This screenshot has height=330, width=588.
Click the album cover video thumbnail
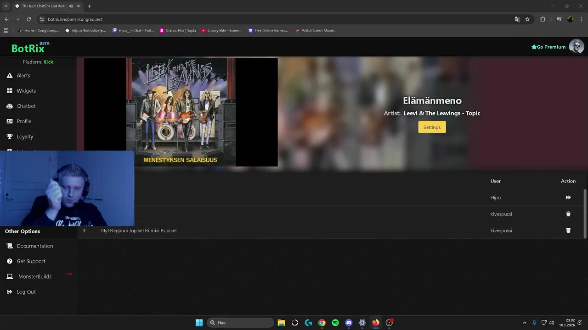click(x=181, y=112)
